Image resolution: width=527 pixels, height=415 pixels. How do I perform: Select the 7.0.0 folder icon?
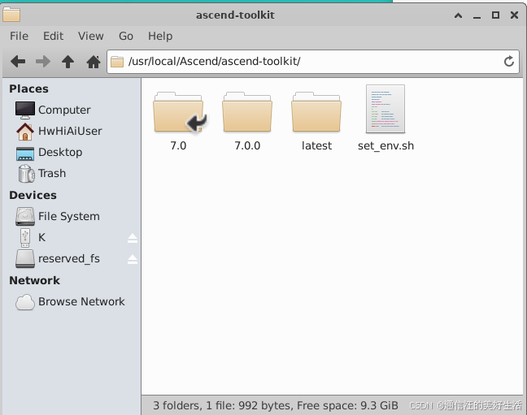click(247, 112)
